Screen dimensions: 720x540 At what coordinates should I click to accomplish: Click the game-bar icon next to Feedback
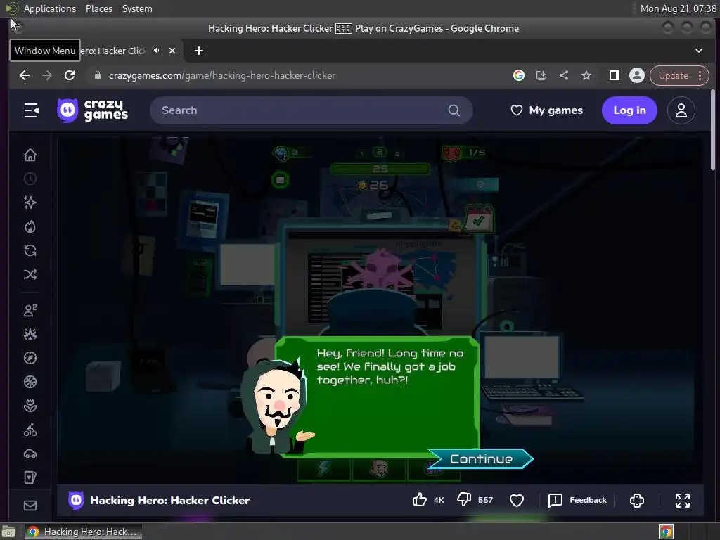[637, 500]
